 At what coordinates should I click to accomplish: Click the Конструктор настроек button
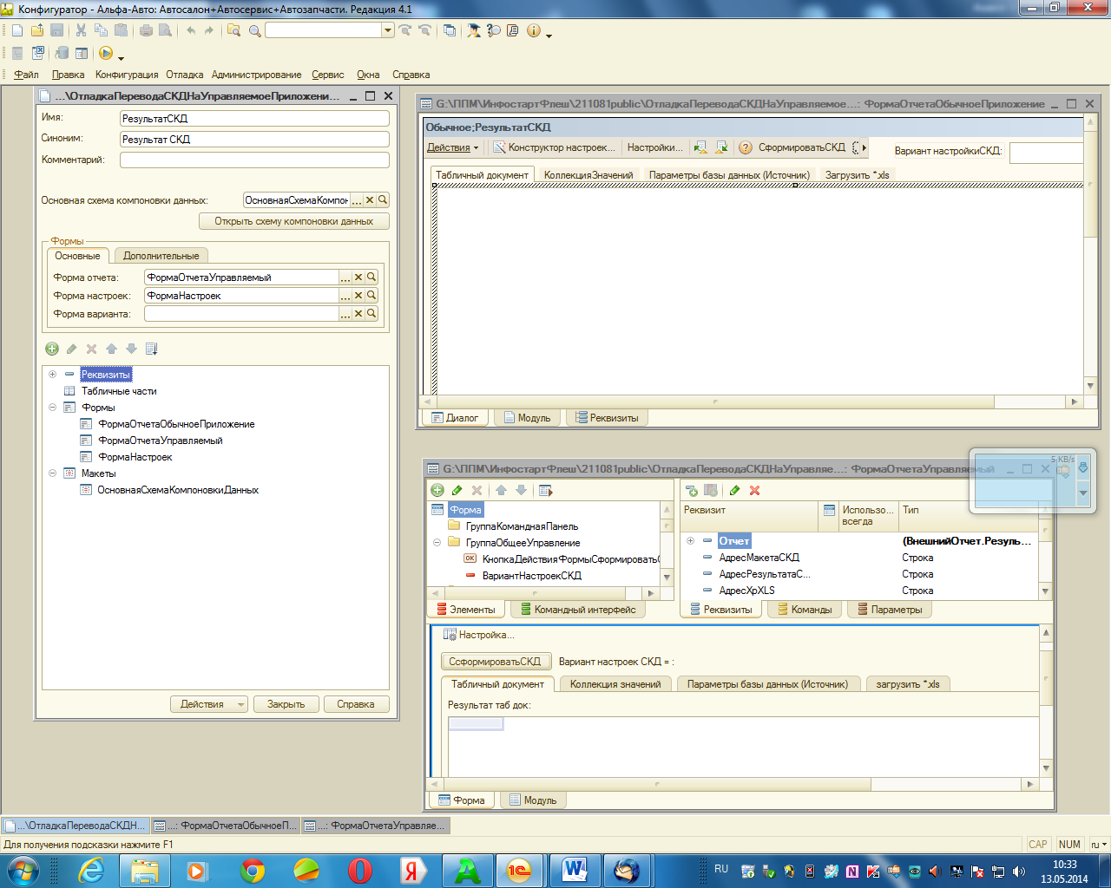(x=555, y=147)
